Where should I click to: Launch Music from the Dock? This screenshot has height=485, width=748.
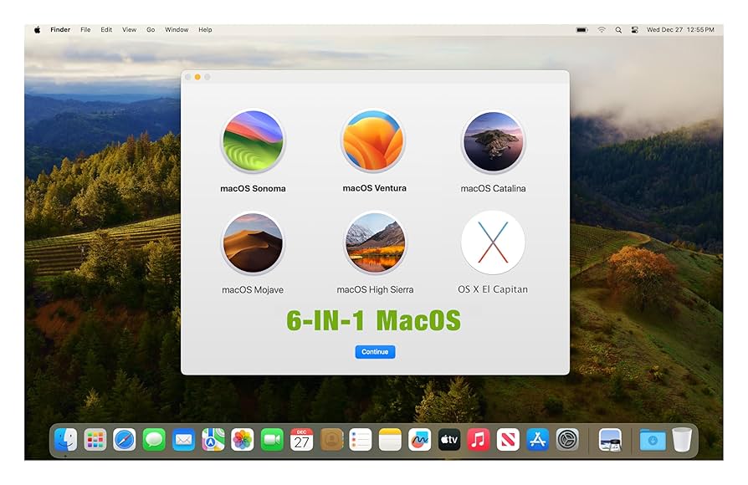pyautogui.click(x=479, y=439)
